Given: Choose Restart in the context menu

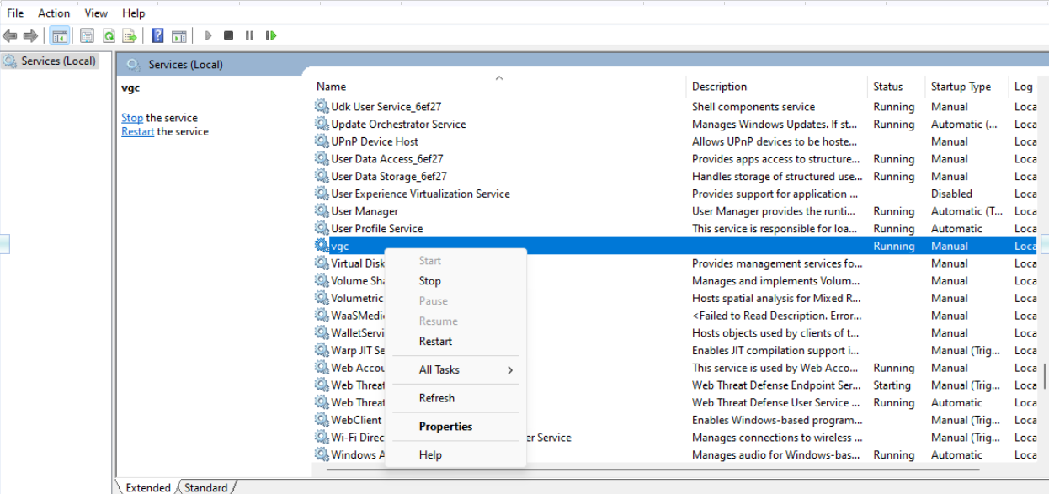Looking at the screenshot, I should (x=435, y=342).
